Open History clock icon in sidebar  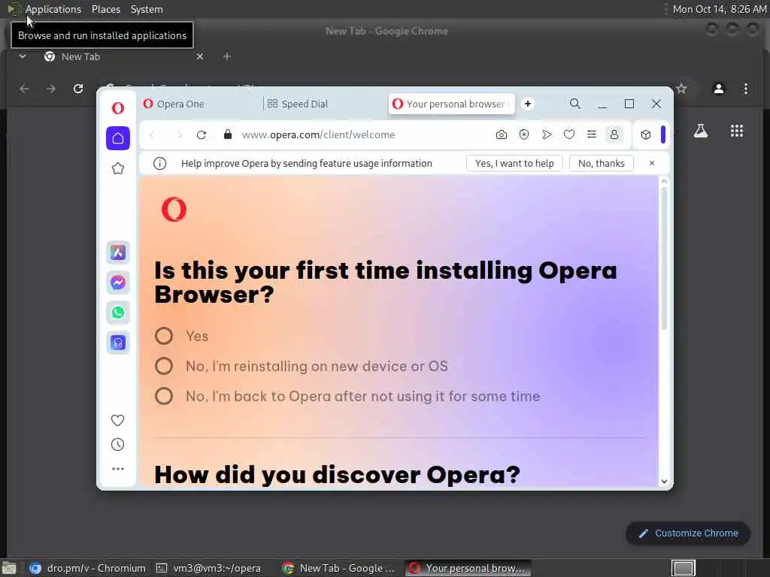pos(118,445)
